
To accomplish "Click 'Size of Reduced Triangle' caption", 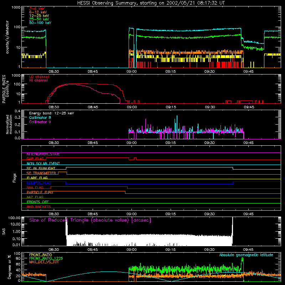I will click(90, 220).
